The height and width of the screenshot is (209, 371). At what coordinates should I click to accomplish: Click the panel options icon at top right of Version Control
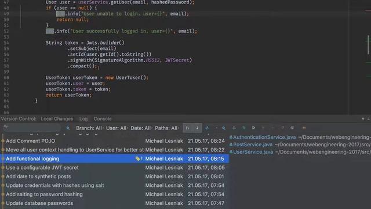(x=363, y=118)
